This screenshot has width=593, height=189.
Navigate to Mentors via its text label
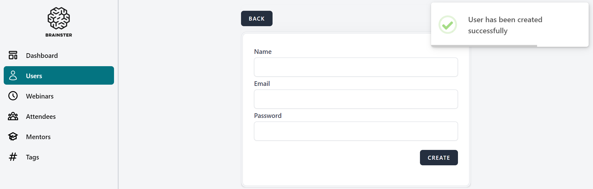click(38, 137)
